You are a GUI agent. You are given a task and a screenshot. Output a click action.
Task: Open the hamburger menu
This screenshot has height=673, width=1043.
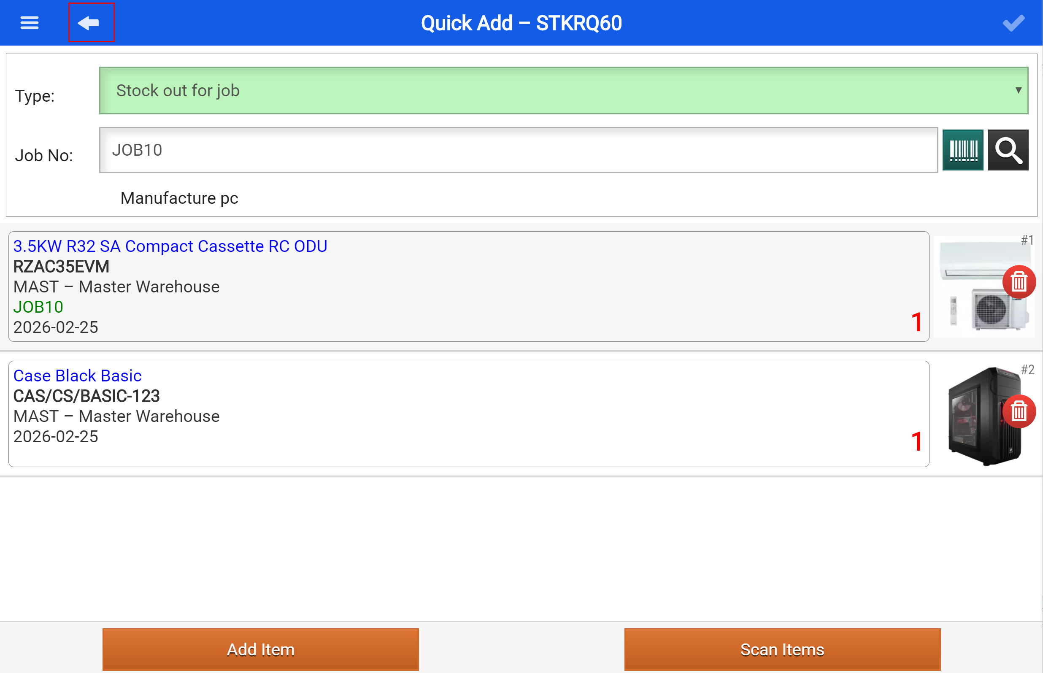(29, 23)
